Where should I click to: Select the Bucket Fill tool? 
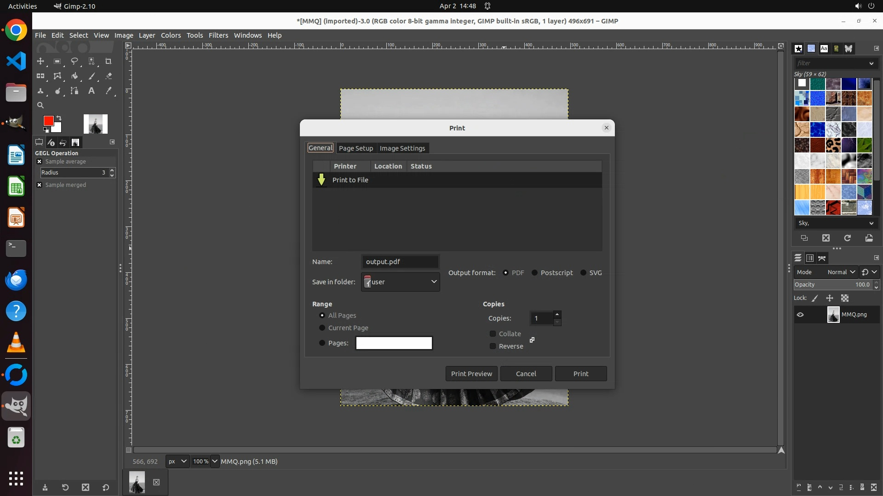click(x=74, y=76)
